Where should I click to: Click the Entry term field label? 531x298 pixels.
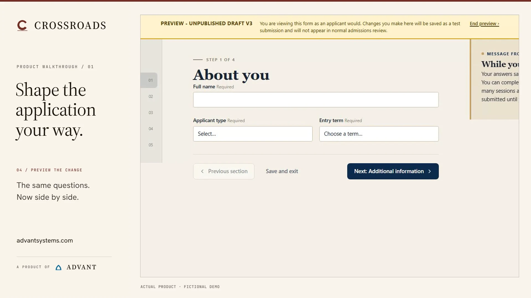[x=331, y=121]
